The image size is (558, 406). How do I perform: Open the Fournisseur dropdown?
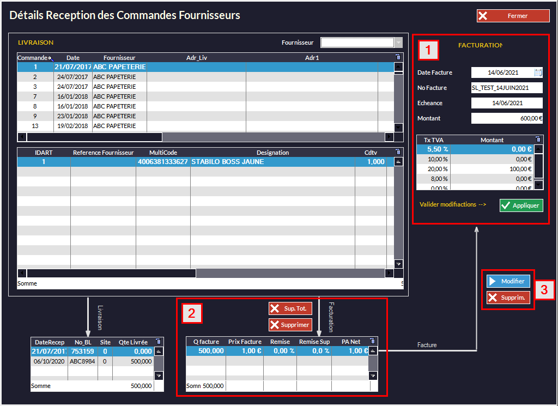click(399, 43)
